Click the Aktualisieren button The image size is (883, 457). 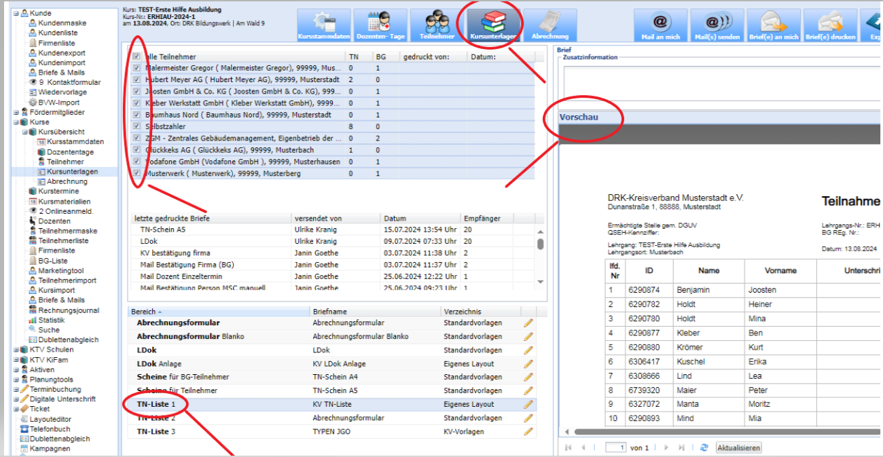click(x=739, y=448)
